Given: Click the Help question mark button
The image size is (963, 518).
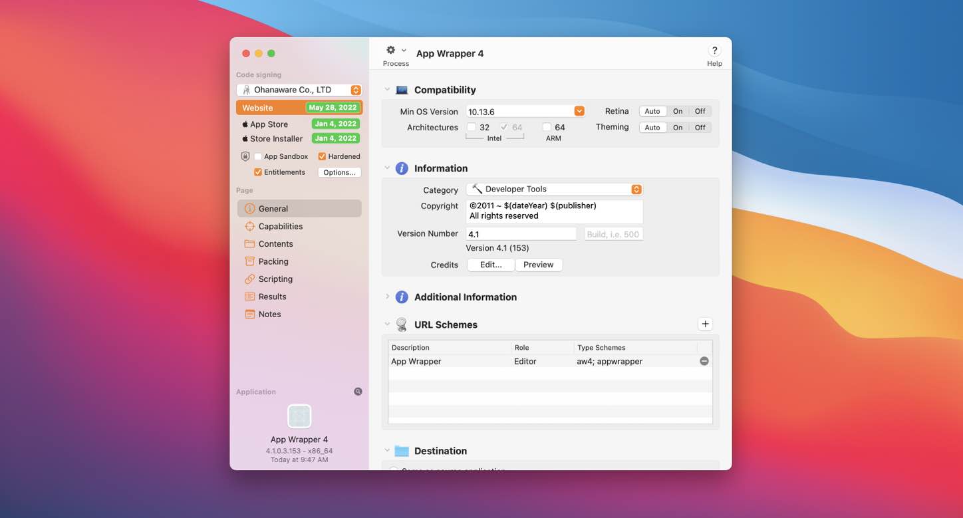Looking at the screenshot, I should pos(714,51).
